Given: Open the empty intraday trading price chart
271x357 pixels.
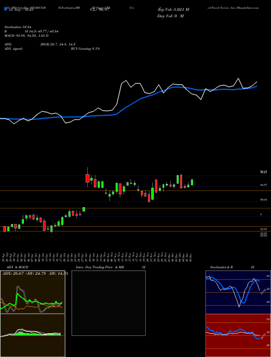Looking at the screenshot, I should coord(108,303).
